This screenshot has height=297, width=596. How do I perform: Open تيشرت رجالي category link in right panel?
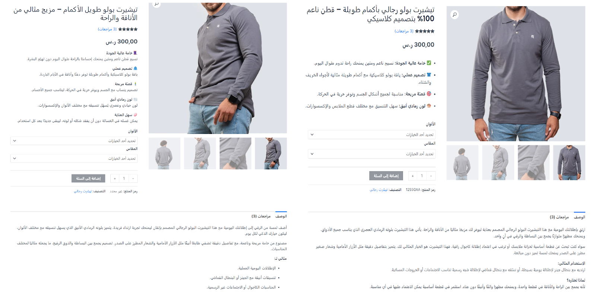378,190
